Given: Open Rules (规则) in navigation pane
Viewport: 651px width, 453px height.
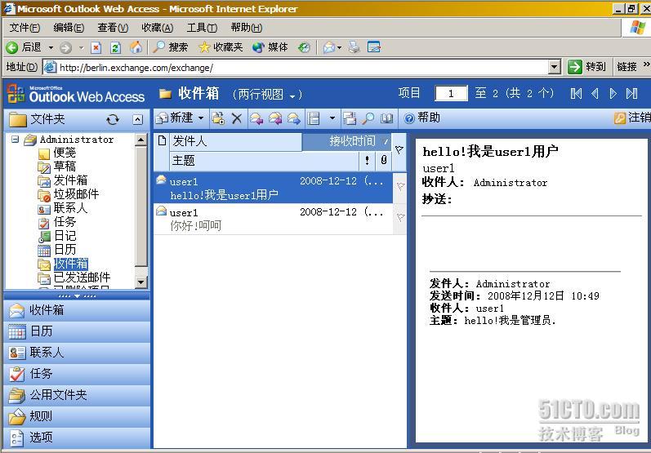Looking at the screenshot, I should 77,416.
